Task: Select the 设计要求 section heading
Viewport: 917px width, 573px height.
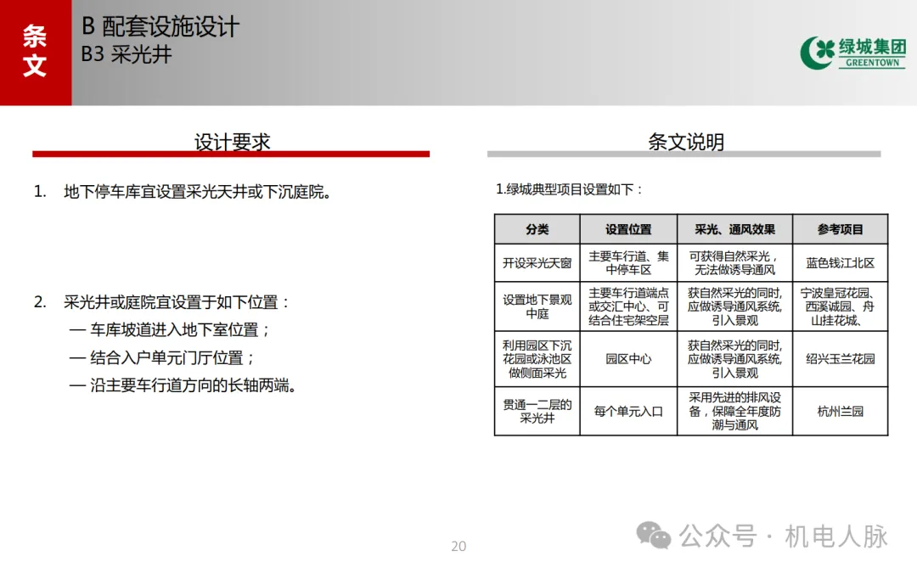Action: pyautogui.click(x=230, y=142)
